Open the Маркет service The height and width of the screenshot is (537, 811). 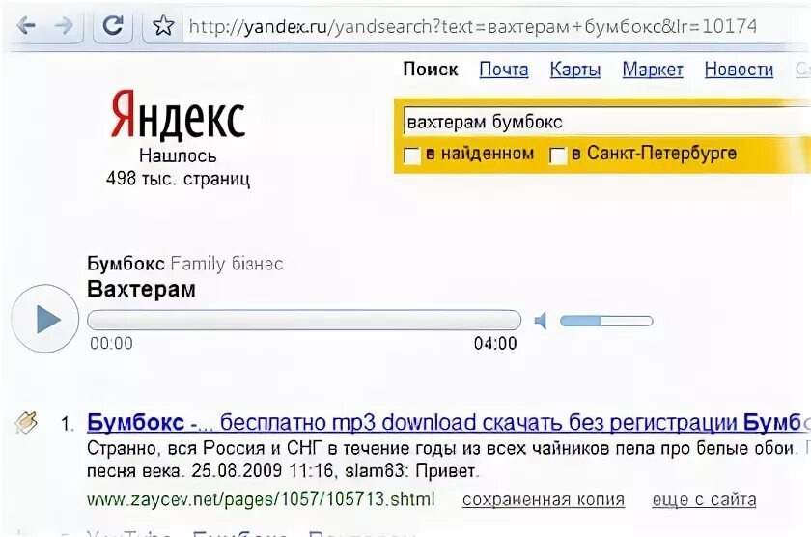tap(653, 70)
